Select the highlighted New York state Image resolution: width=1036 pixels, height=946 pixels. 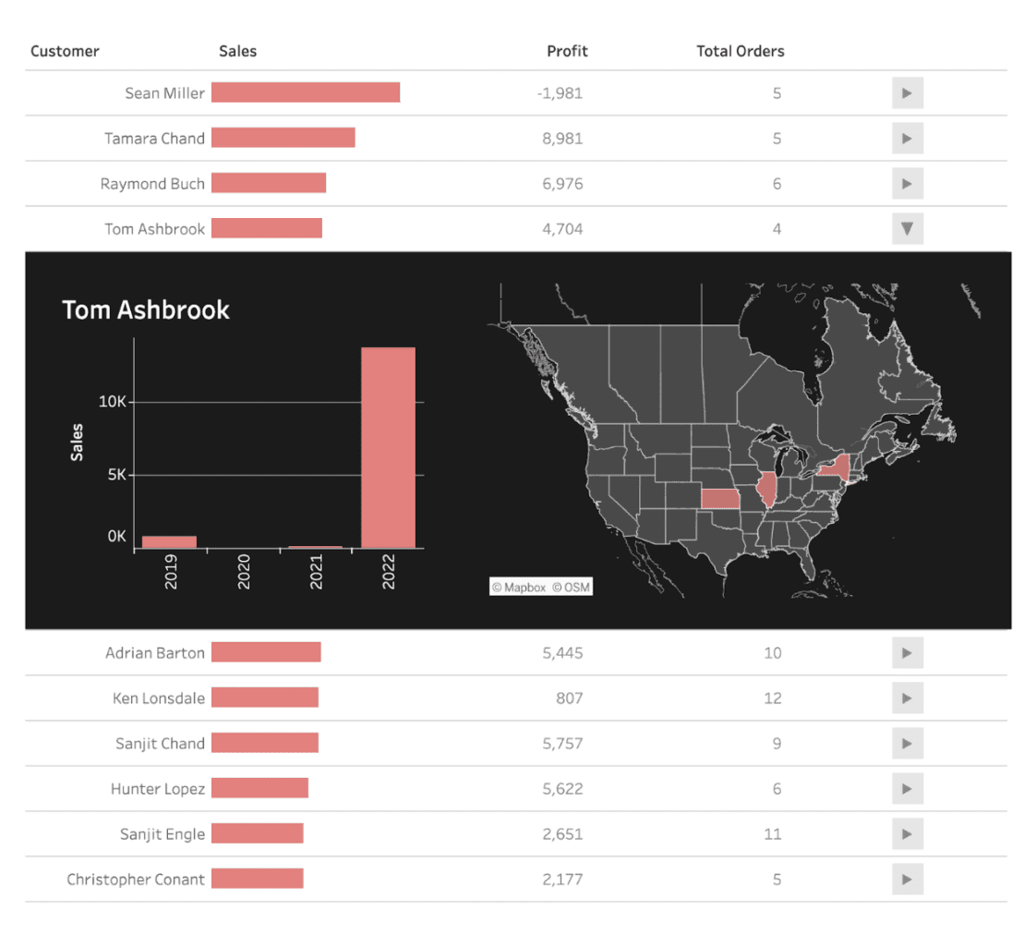pos(834,469)
